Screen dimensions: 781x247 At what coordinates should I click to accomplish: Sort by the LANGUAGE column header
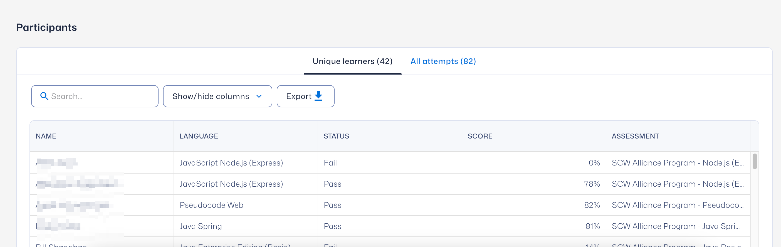[199, 136]
